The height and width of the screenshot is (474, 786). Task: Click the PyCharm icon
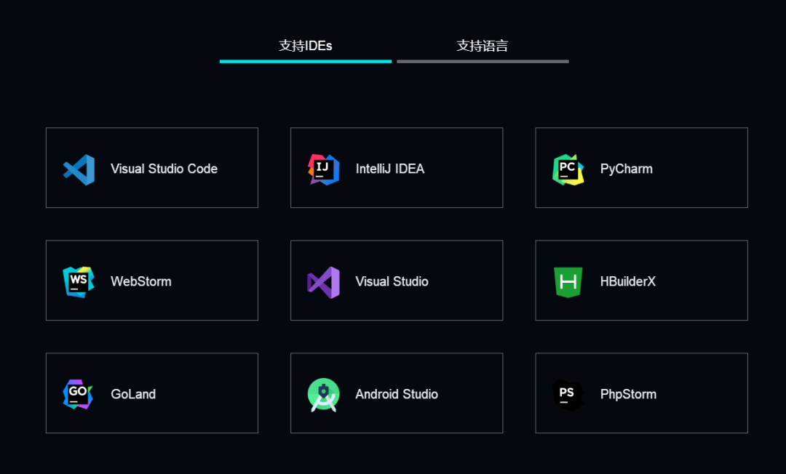pyautogui.click(x=568, y=168)
